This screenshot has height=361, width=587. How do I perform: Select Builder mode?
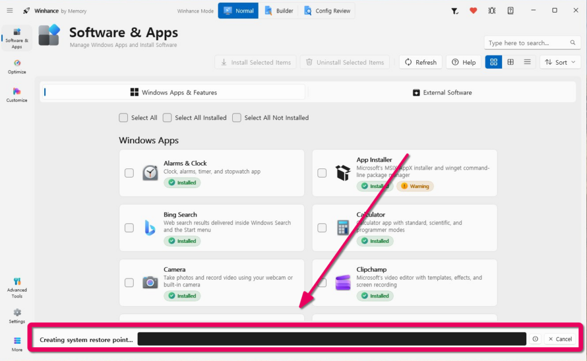point(279,11)
